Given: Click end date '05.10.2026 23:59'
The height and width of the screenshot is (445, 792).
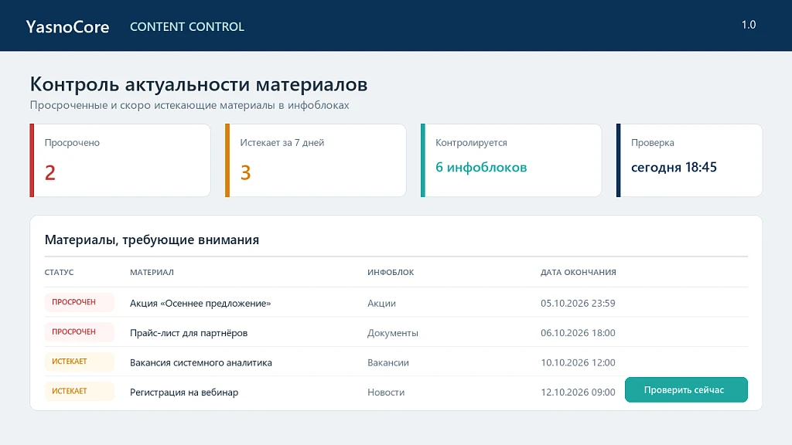Looking at the screenshot, I should pyautogui.click(x=578, y=303).
